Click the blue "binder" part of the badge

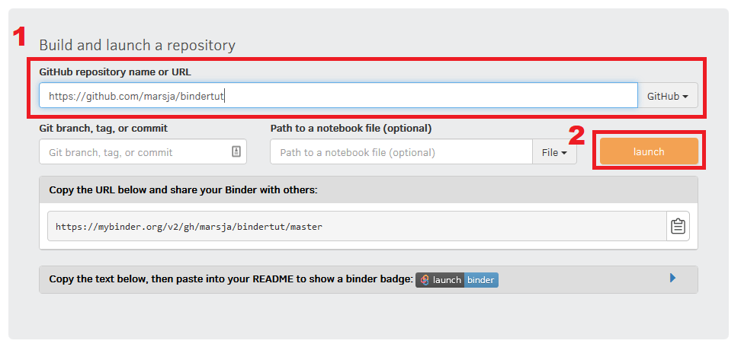tap(481, 280)
